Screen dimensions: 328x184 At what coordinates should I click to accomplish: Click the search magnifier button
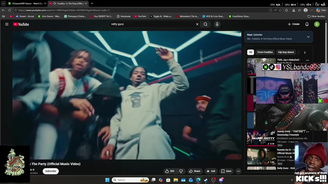[x=206, y=24]
